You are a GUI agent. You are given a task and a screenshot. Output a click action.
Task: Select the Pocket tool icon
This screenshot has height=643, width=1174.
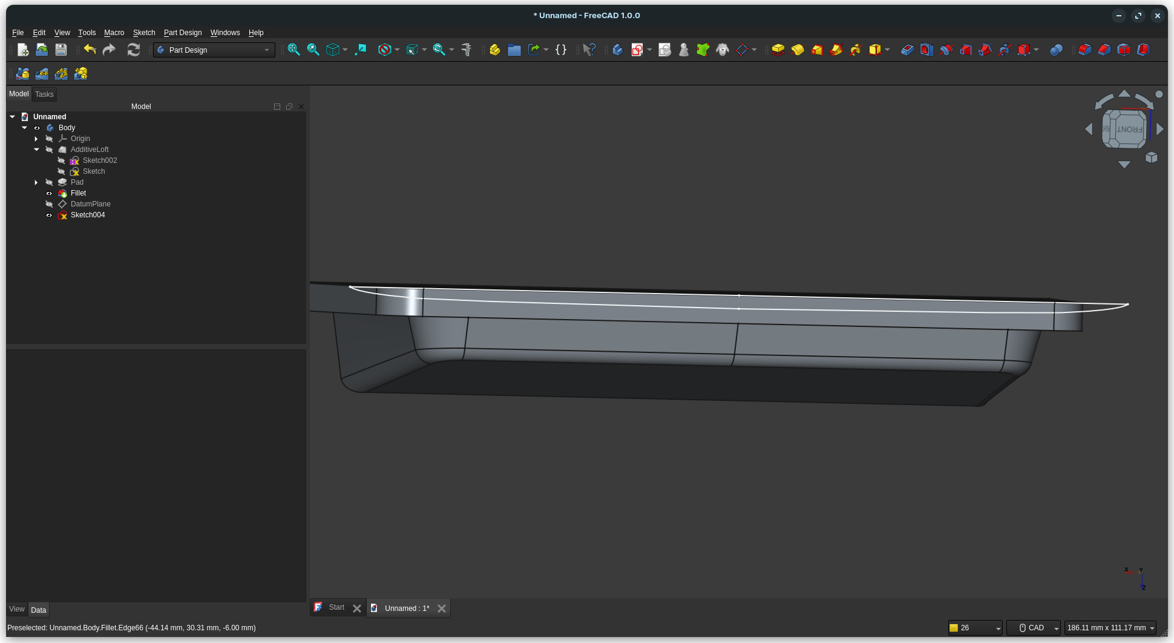pyautogui.click(x=907, y=50)
